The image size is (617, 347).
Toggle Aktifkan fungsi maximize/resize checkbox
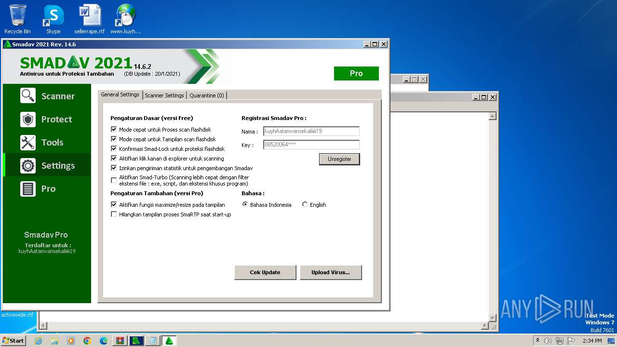click(x=114, y=205)
